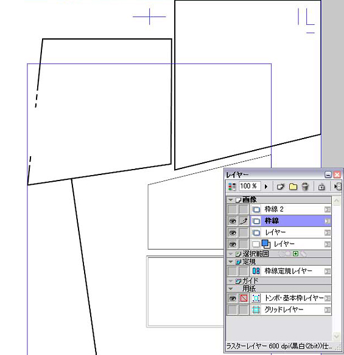Collapse the 定規 section triangle
Screen dimensions: 344x355
coord(231,262)
